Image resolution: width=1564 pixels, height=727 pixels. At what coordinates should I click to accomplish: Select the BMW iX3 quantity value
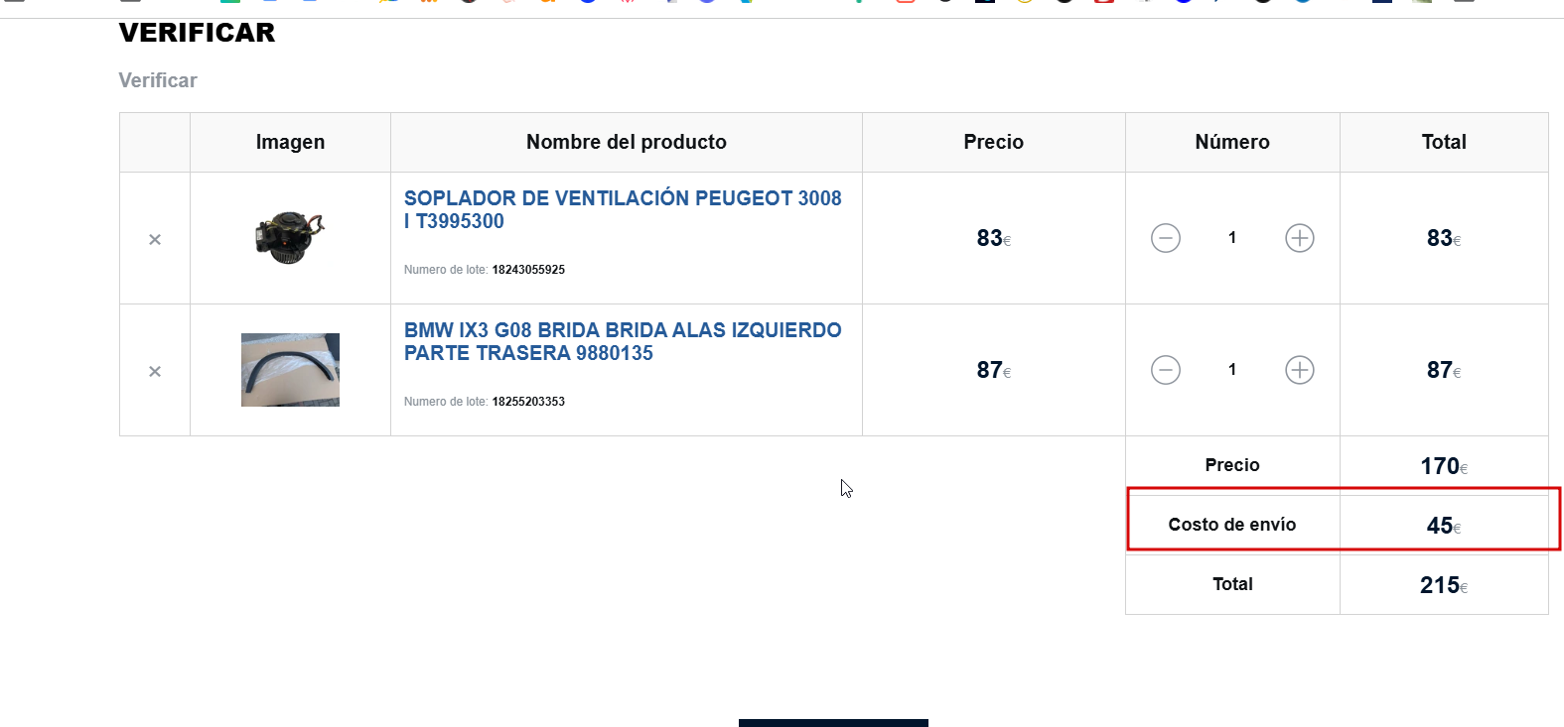[x=1232, y=370]
